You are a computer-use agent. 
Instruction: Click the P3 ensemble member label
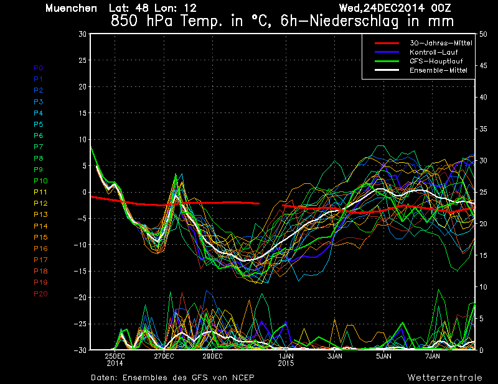click(39, 102)
